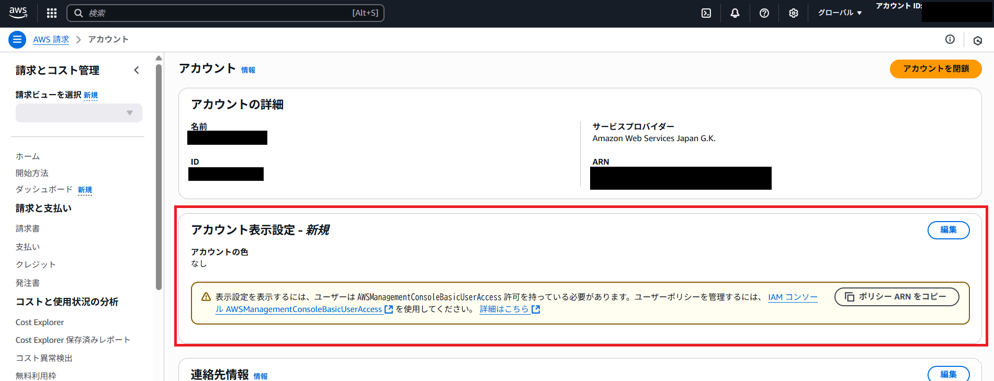The image size is (994, 381).
Task: Open Cost Explorer 保存済みレポート
Action: 73,340
